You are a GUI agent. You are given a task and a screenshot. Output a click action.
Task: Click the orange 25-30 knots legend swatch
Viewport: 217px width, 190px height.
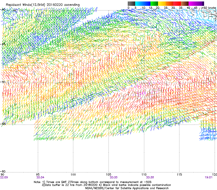pos(169,4)
